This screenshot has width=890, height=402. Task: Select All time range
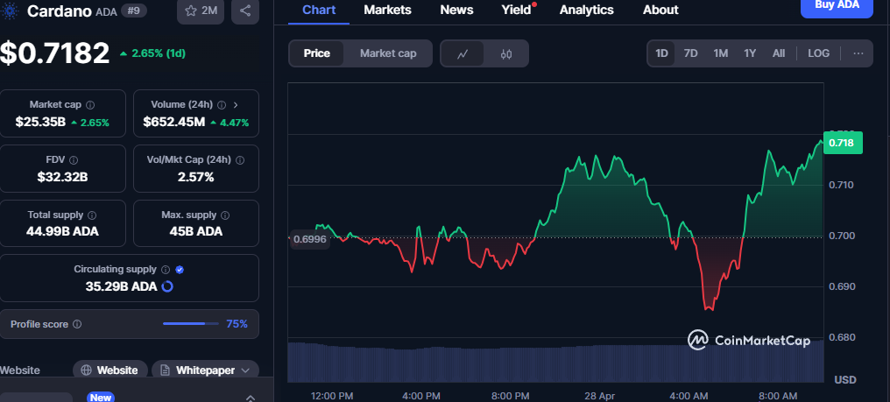click(x=779, y=53)
